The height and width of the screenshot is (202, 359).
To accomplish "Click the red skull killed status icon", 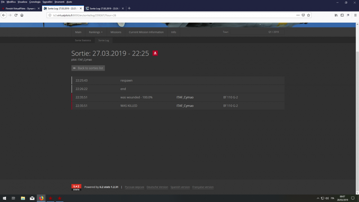I will tap(155, 53).
